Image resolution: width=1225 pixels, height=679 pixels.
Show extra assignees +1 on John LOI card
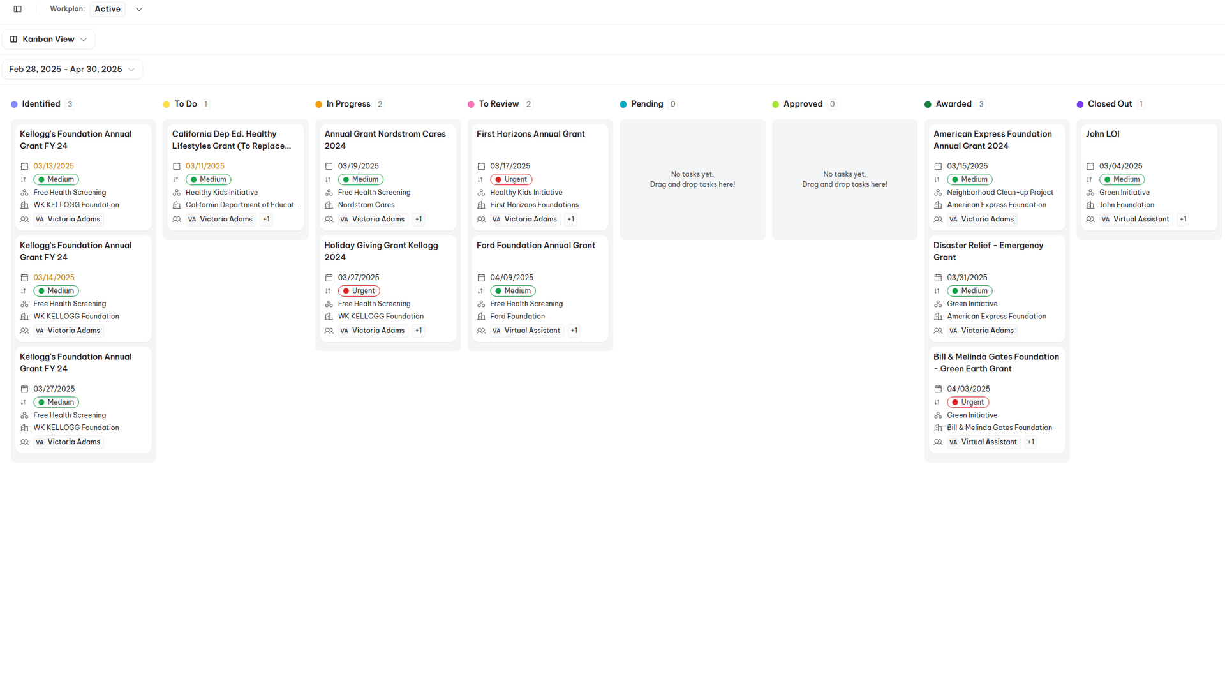click(1183, 220)
